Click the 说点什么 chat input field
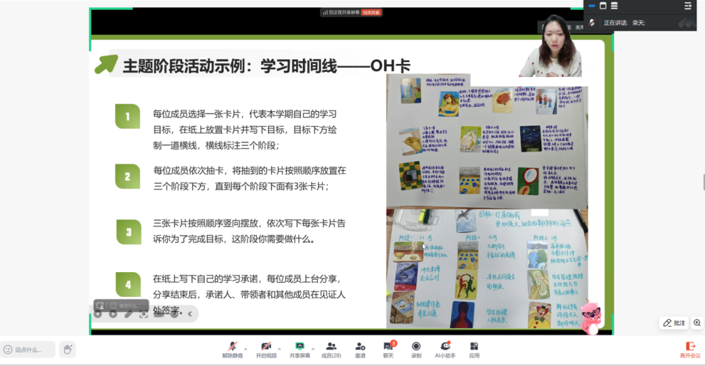The image size is (705, 366). pyautogui.click(x=29, y=350)
